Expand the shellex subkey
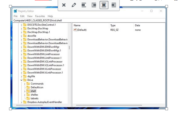 pos(25,95)
